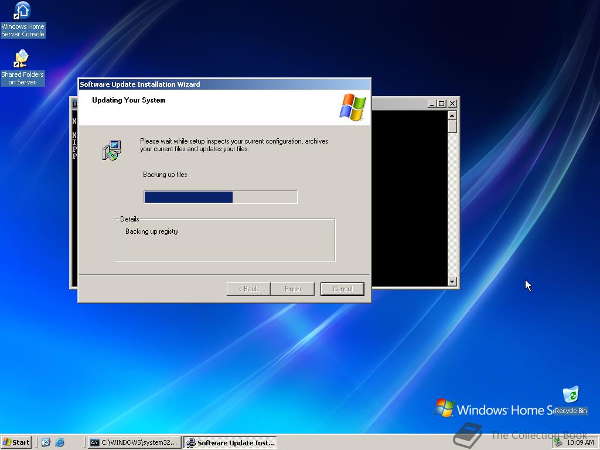Click the Windows flag logo in the wizard
600x450 pixels.
pyautogui.click(x=353, y=107)
